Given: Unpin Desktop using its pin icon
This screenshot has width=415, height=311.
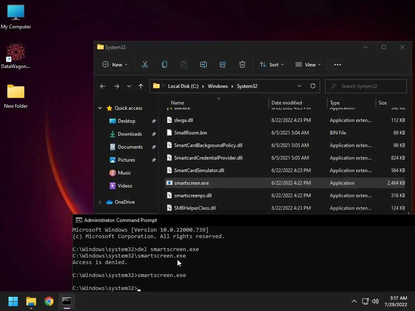Looking at the screenshot, I should 154,121.
